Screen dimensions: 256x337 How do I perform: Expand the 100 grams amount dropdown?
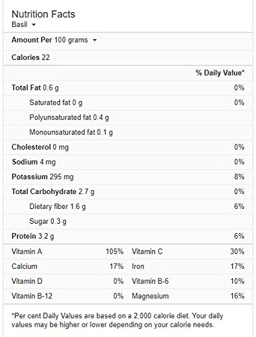[x=95, y=40]
